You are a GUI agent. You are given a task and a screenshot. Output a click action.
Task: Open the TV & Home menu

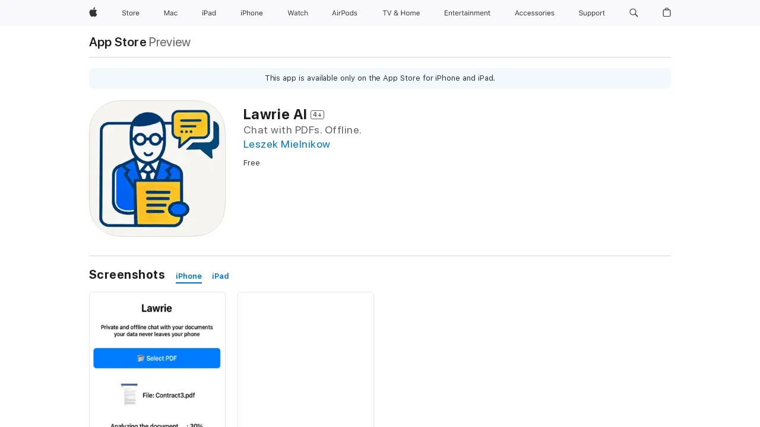click(x=401, y=13)
